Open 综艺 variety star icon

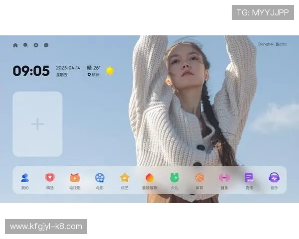pos(125,178)
